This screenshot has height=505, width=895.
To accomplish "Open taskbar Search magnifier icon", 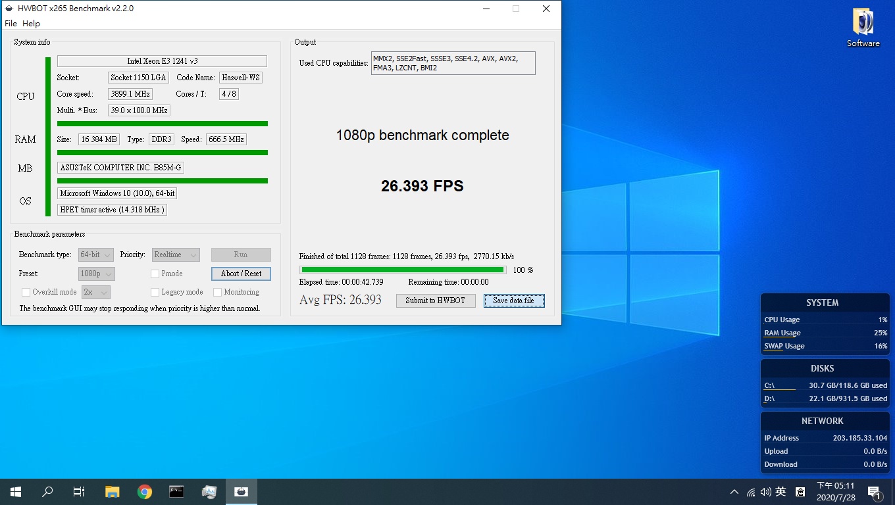I will (x=47, y=492).
